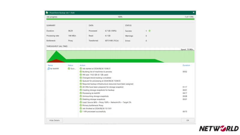Click the VM icon beside ks-testVM
This screenshot has height=135, width=240.
tap(49, 69)
